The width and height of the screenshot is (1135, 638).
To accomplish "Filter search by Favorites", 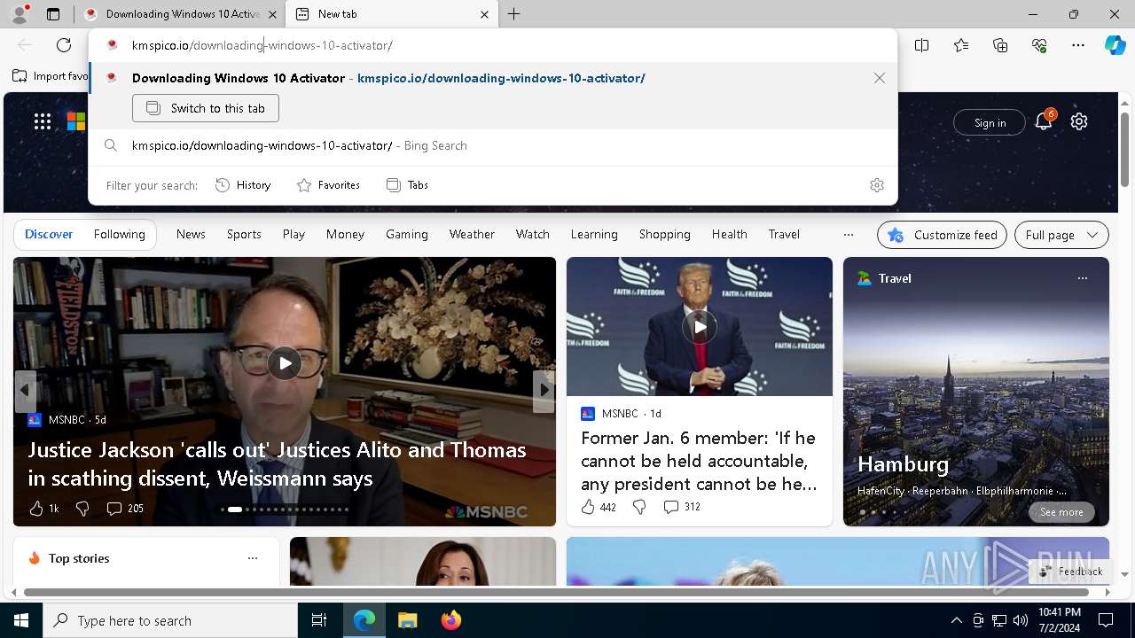I will [328, 185].
